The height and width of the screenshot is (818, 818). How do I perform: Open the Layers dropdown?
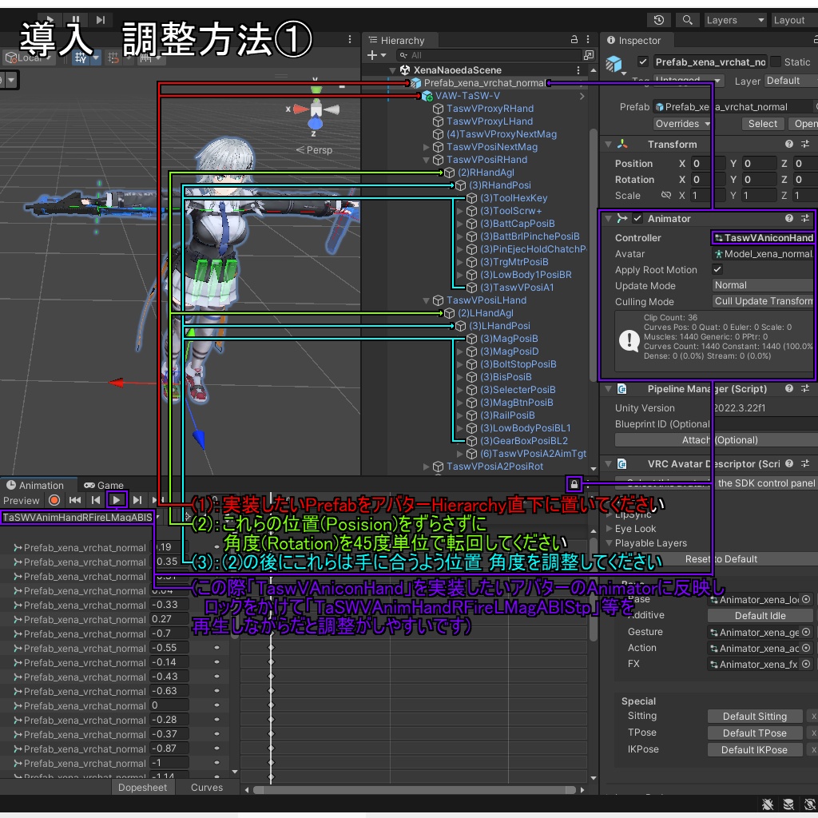pos(735,20)
